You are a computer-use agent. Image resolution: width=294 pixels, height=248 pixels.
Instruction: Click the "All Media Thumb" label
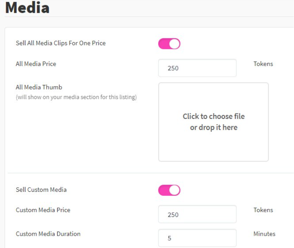point(39,87)
